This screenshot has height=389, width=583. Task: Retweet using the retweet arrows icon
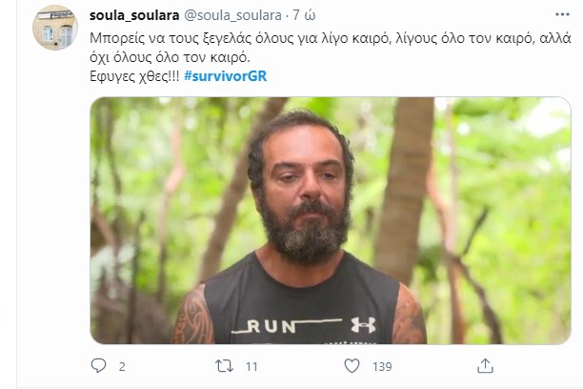(x=225, y=366)
